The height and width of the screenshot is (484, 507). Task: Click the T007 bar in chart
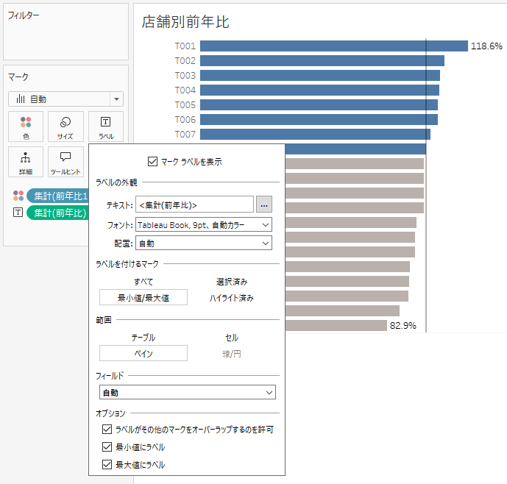point(315,134)
